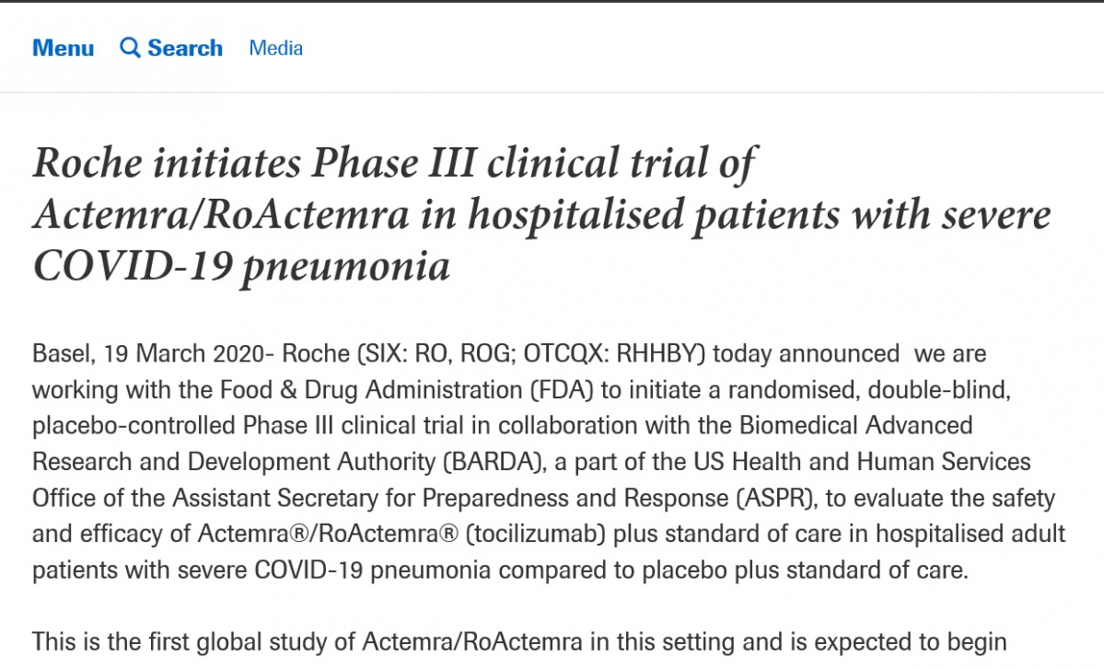1104x668 pixels.
Task: Open the Menu navigation
Action: click(x=63, y=49)
